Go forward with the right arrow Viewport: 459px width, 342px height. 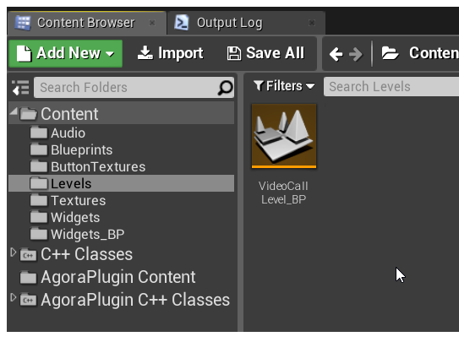coord(356,54)
